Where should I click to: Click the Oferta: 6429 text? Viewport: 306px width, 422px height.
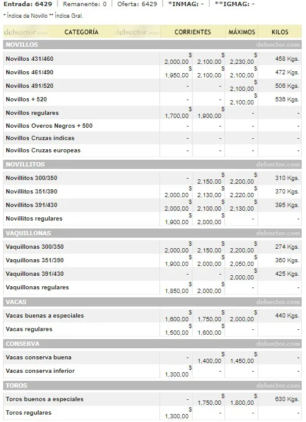pos(137,4)
